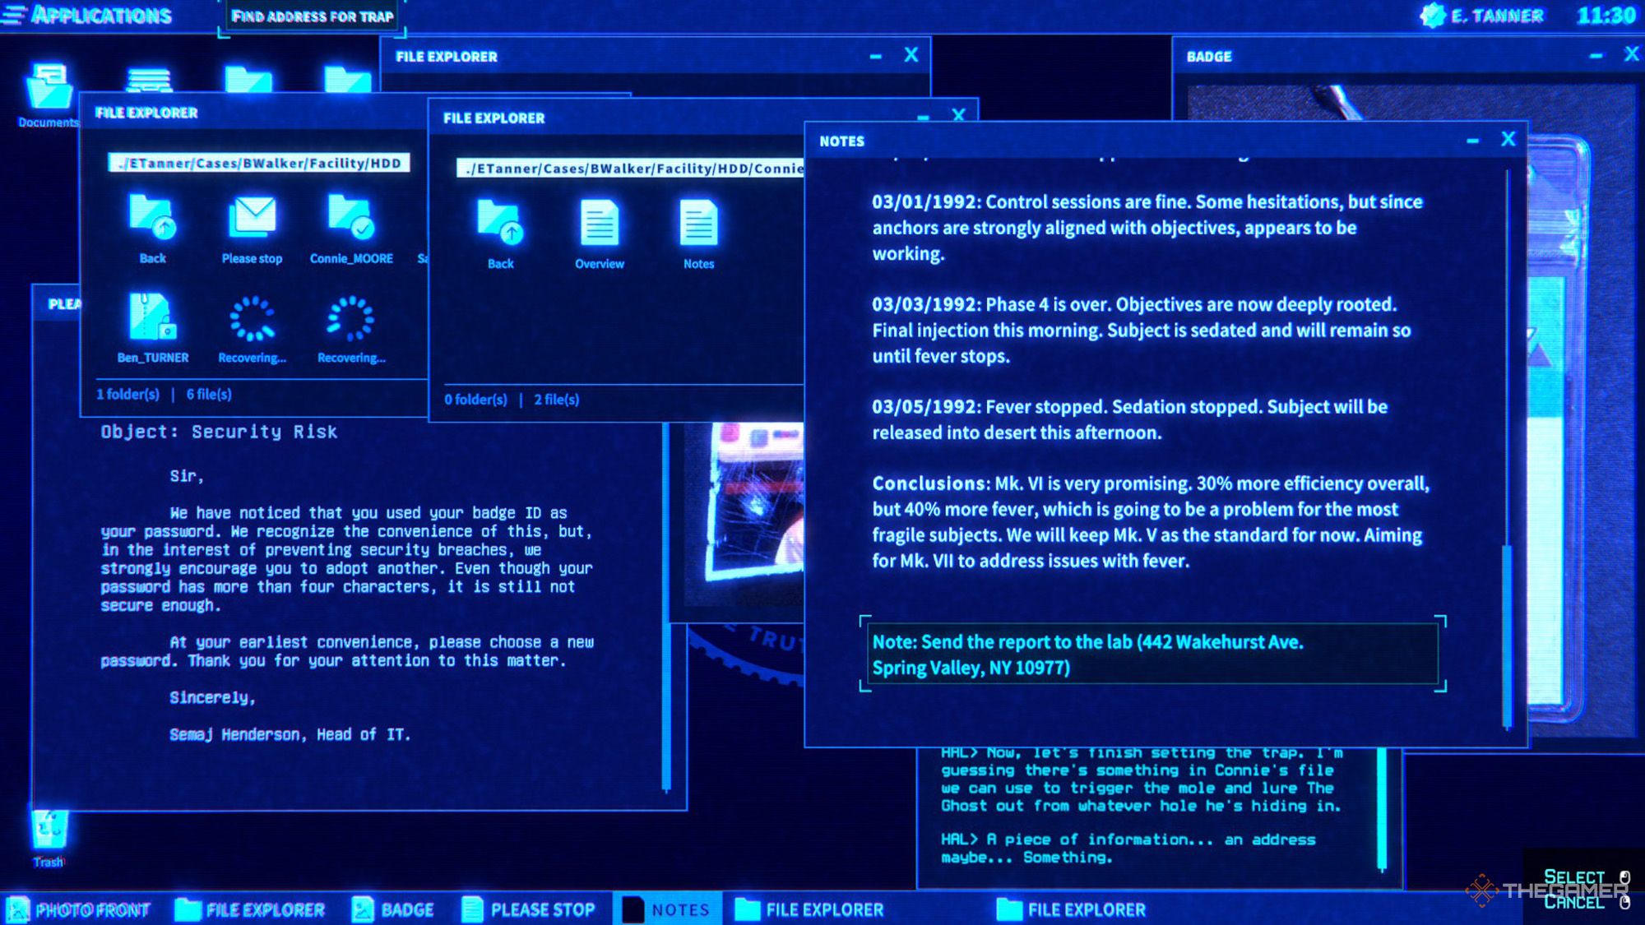Close the Badge window
Screen dimensions: 1645x925
point(1632,54)
